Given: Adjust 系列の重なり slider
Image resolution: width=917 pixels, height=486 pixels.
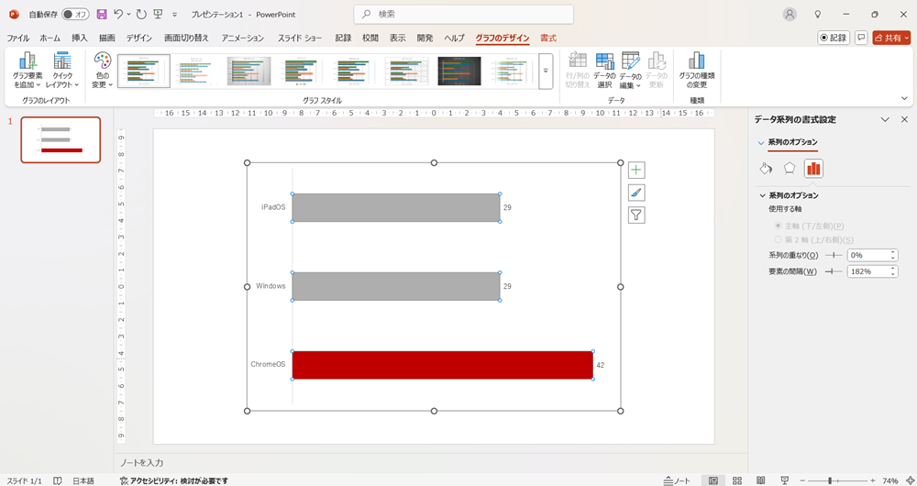Looking at the screenshot, I should point(834,256).
